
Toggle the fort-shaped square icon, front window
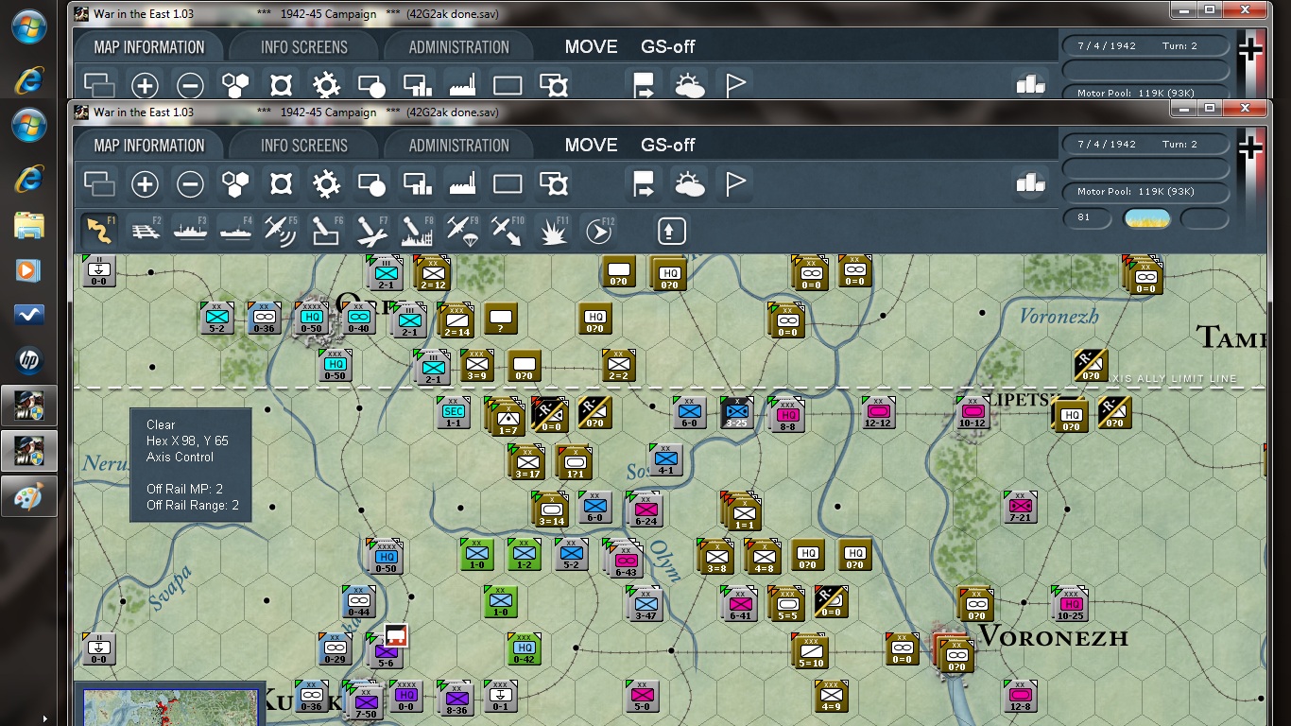(x=281, y=183)
